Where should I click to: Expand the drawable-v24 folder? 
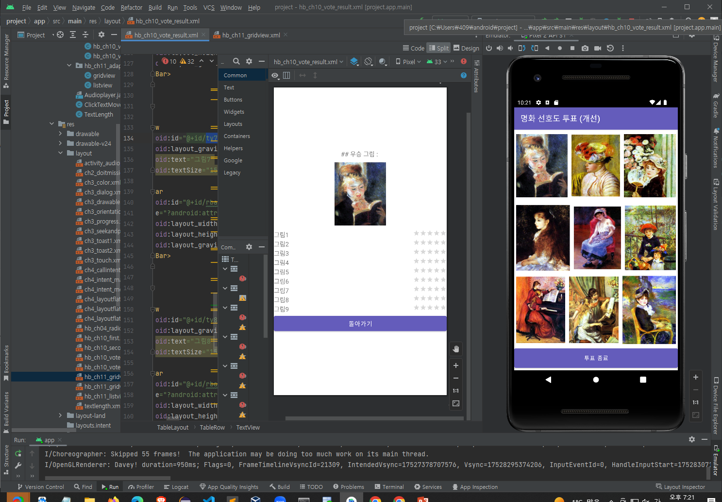60,143
